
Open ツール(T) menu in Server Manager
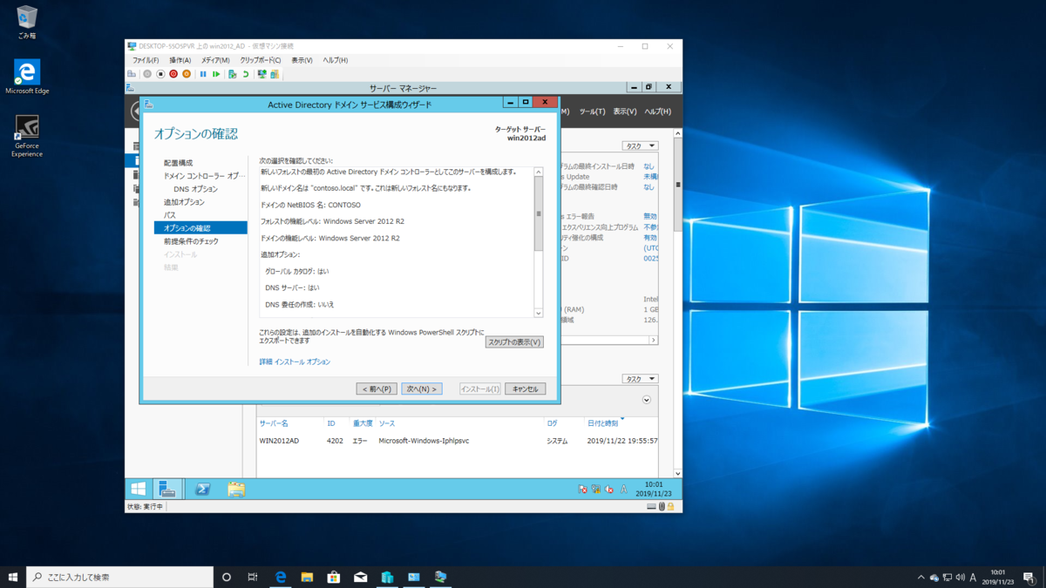593,112
